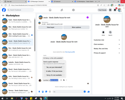Click the Search Facebook field
This screenshot has height=100, width=125.
20,10
